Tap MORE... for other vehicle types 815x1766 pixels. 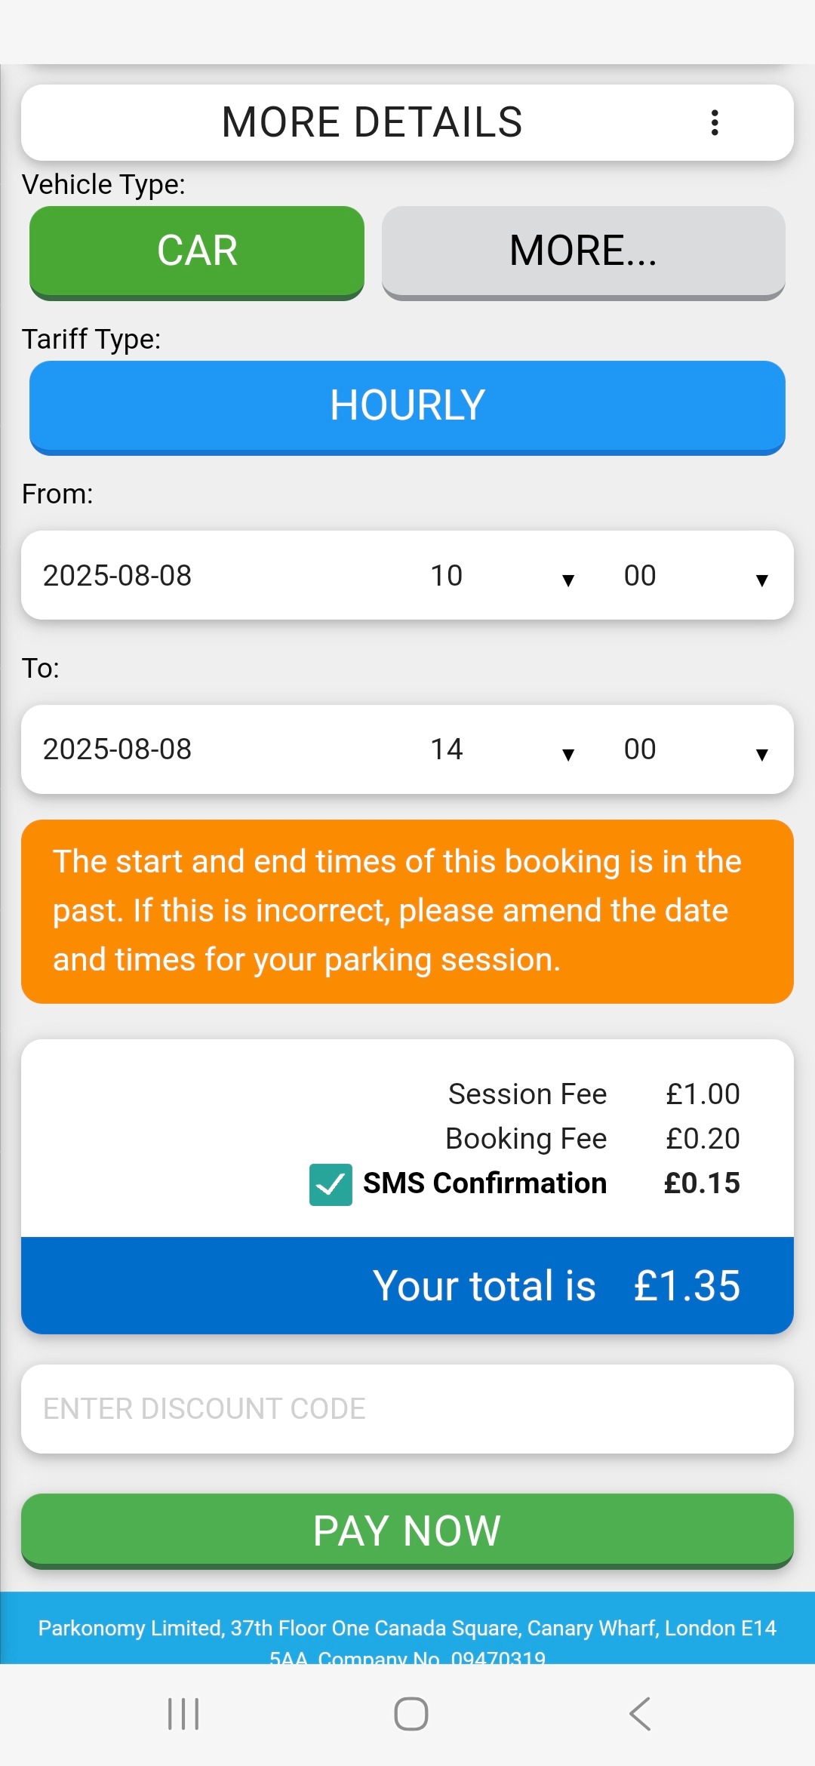tap(583, 251)
